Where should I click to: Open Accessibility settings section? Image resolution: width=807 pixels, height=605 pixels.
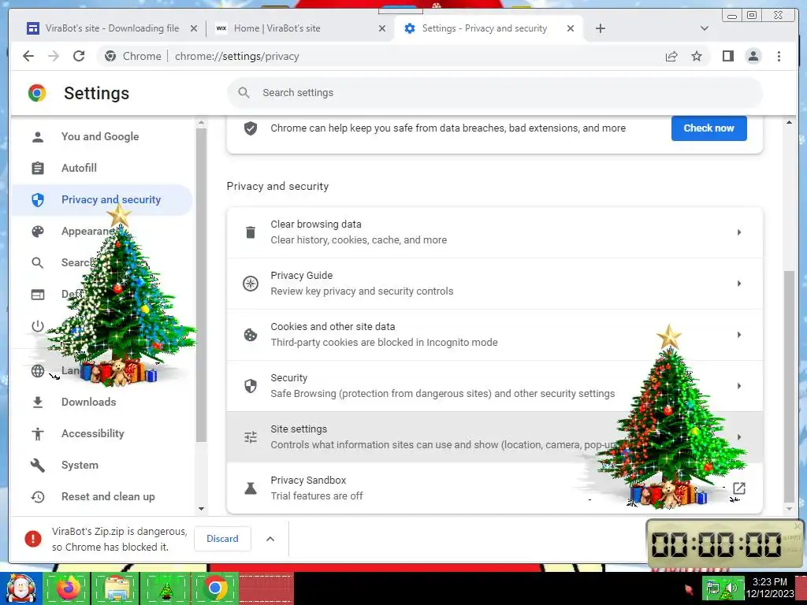tap(102, 434)
